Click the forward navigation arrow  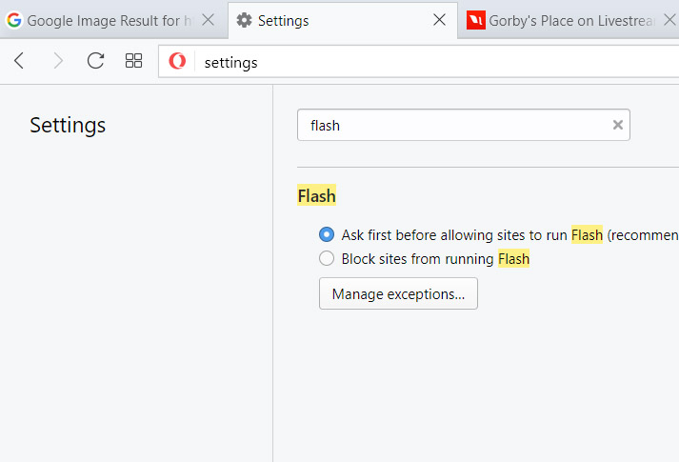[x=58, y=61]
